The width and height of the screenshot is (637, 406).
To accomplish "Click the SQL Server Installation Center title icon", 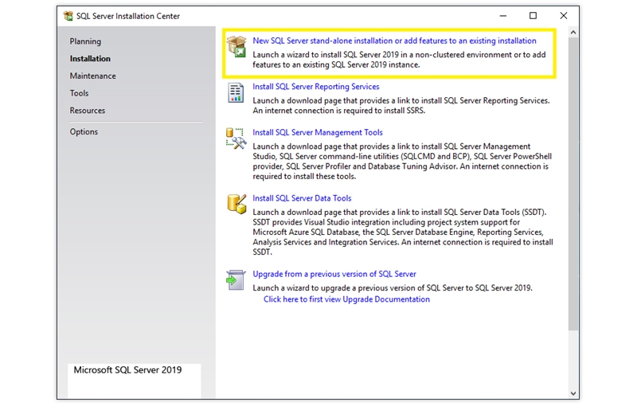I will coord(68,16).
